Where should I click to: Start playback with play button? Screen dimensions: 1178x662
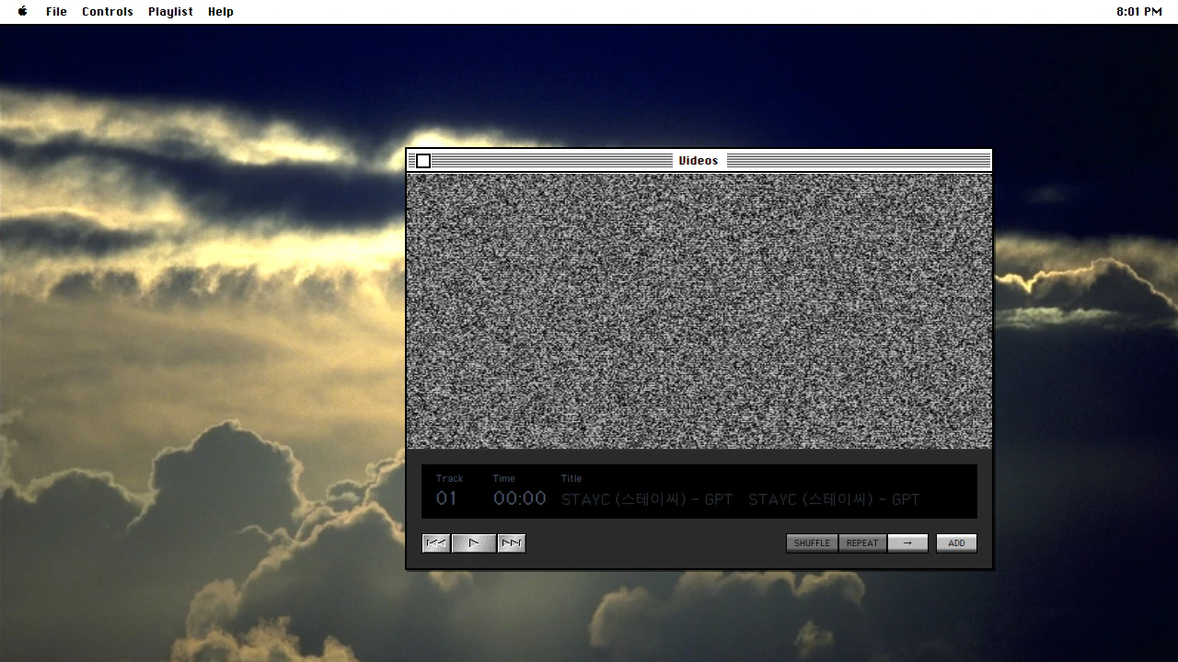[474, 543]
